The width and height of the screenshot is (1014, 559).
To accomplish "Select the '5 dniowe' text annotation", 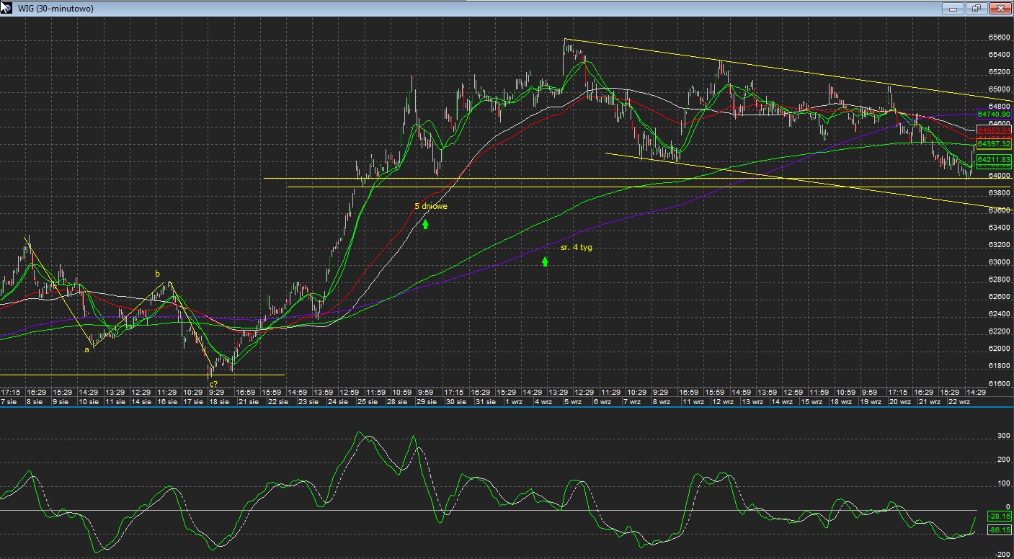I will click(x=430, y=206).
